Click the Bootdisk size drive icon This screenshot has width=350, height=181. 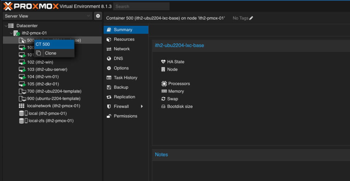click(163, 107)
